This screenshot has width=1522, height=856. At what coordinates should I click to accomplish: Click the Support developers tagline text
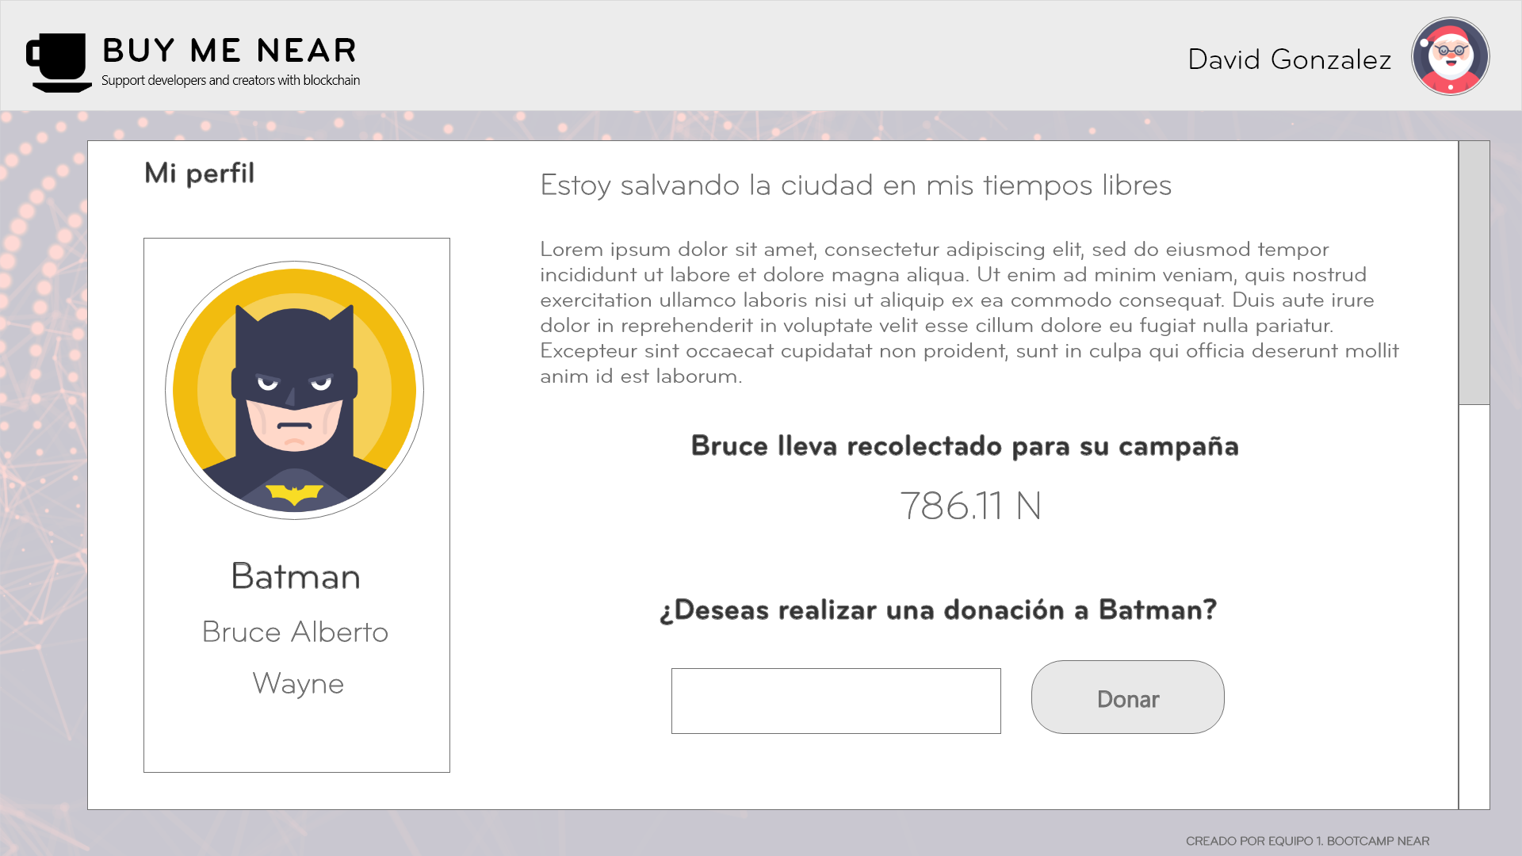pyautogui.click(x=231, y=80)
